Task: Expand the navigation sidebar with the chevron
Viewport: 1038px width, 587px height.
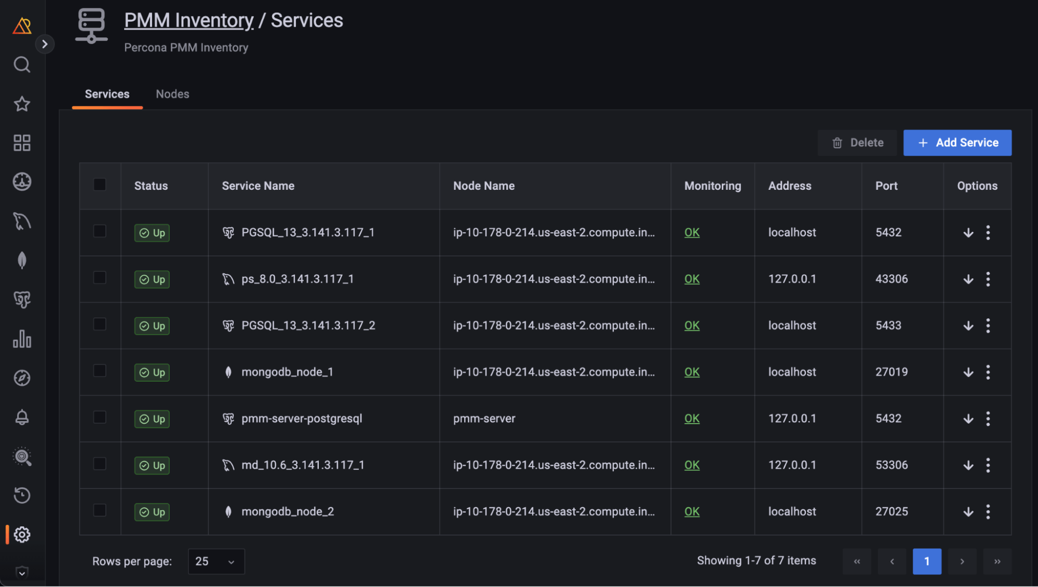Action: [x=45, y=44]
